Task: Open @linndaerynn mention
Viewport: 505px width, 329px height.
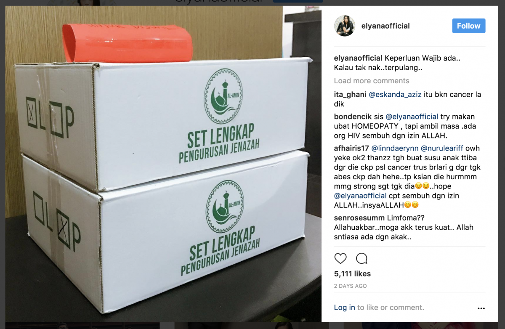Action: tap(395, 148)
